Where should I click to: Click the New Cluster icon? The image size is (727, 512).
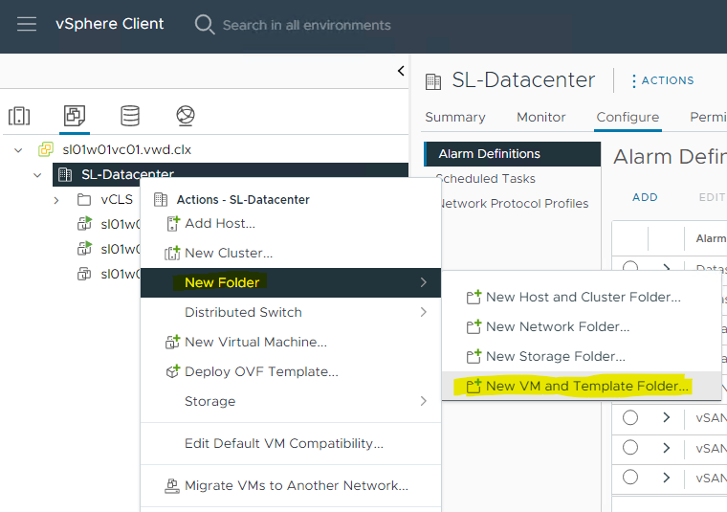tap(172, 254)
